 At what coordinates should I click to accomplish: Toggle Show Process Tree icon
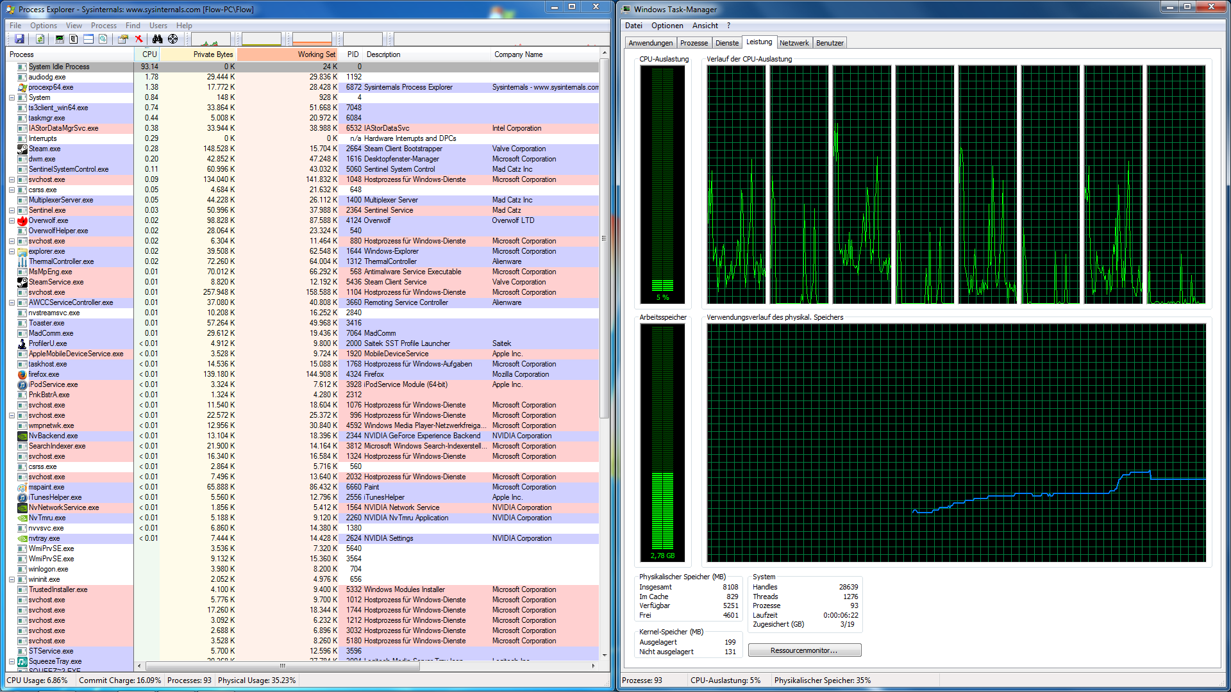pos(74,39)
